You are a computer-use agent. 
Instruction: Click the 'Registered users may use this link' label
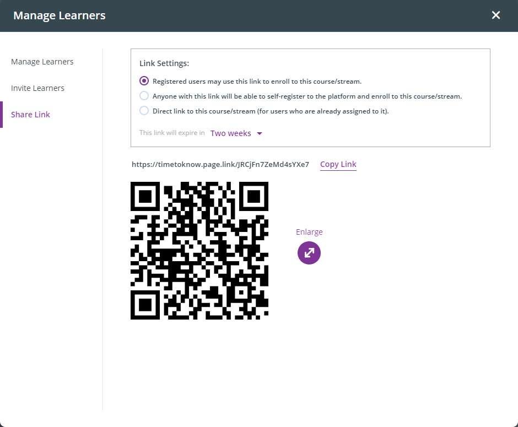[257, 82]
